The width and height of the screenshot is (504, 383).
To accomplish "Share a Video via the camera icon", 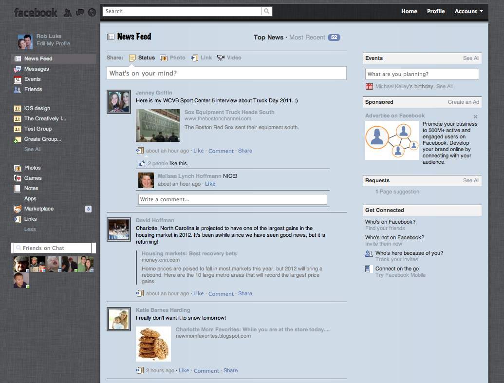I will click(x=221, y=57).
